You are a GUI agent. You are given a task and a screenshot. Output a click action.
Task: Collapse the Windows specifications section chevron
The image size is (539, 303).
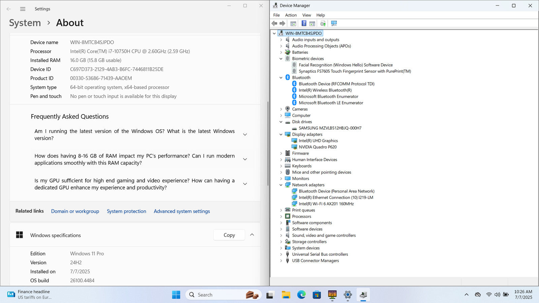[x=252, y=235]
